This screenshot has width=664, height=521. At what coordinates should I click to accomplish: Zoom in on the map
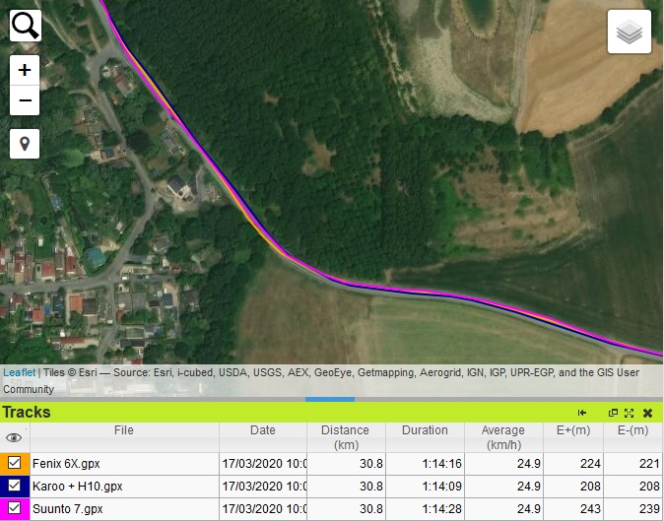[25, 71]
